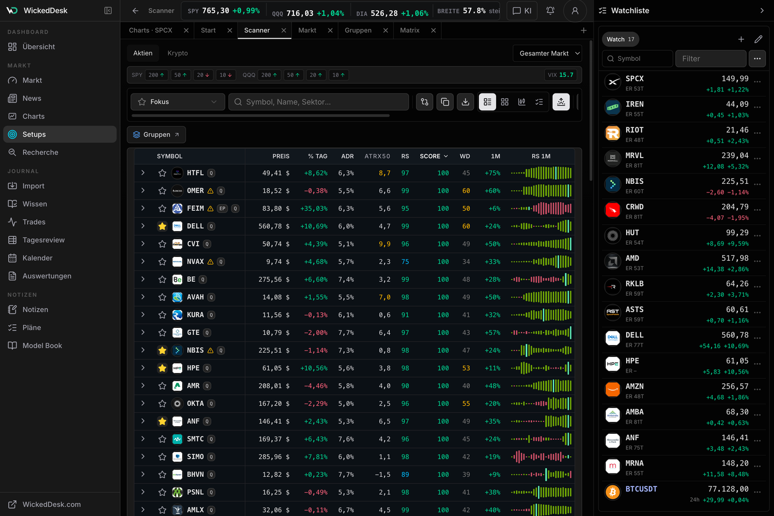Switch to candlestick chart view

[x=522, y=102]
